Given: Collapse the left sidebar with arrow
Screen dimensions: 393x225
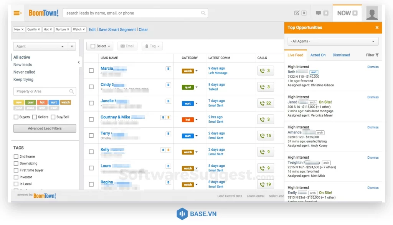Looking at the screenshot, I should pos(79,62).
